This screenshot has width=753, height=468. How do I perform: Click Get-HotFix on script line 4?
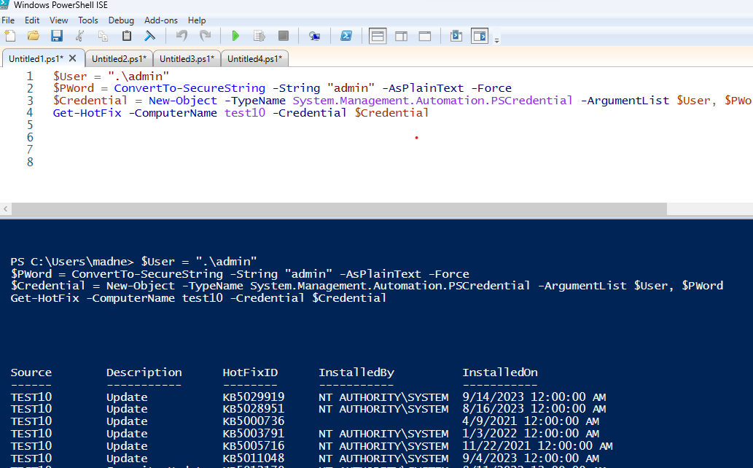(87, 113)
